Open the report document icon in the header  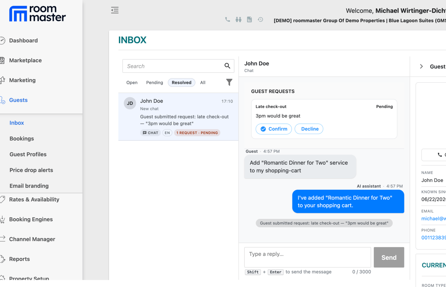pyautogui.click(x=249, y=19)
